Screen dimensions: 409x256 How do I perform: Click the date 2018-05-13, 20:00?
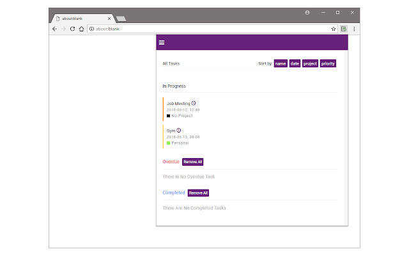(183, 137)
